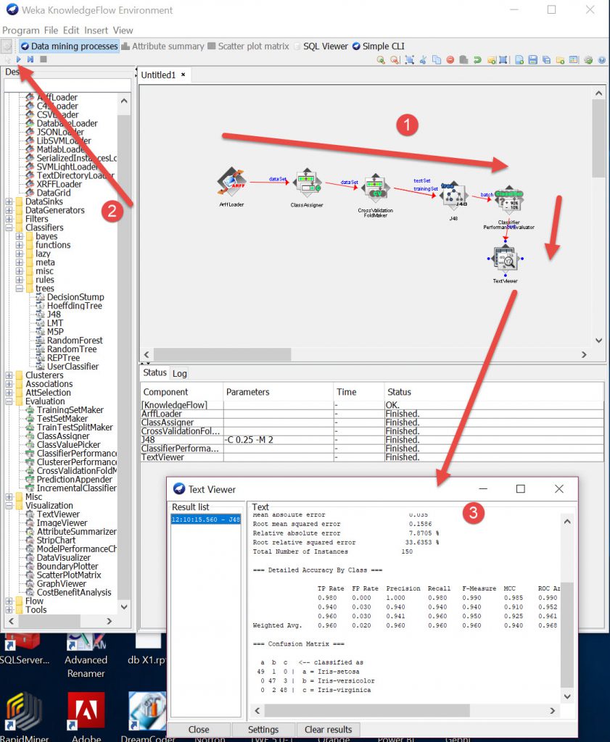
Task: Expand the bayes classifier folder
Action: pos(20,236)
